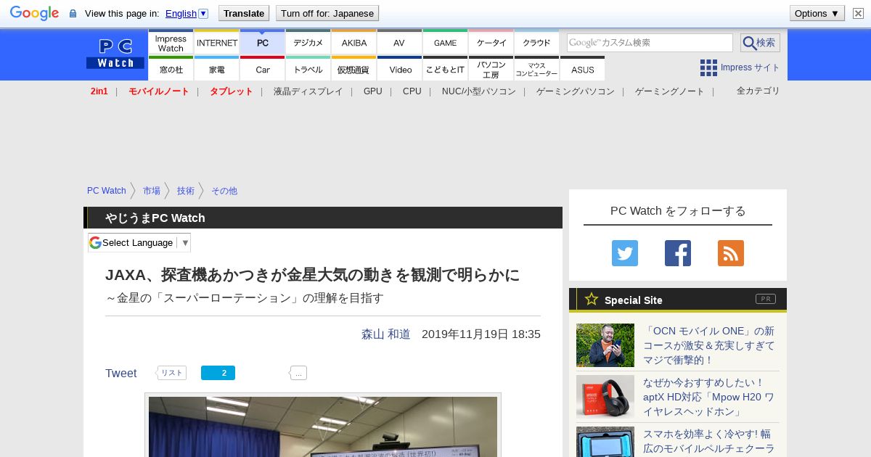Close the Google Translate bar
The height and width of the screenshot is (457, 871).
(x=858, y=13)
